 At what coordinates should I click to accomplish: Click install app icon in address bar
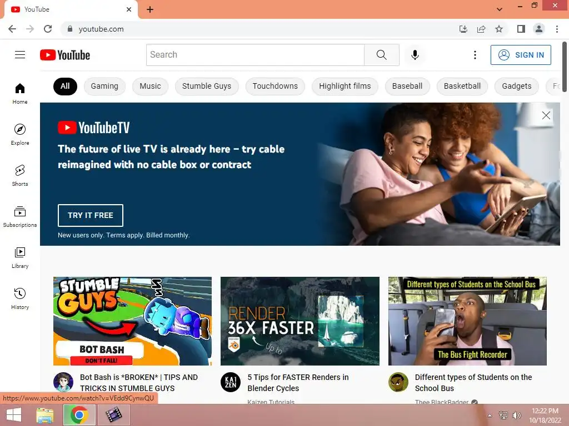tap(463, 29)
